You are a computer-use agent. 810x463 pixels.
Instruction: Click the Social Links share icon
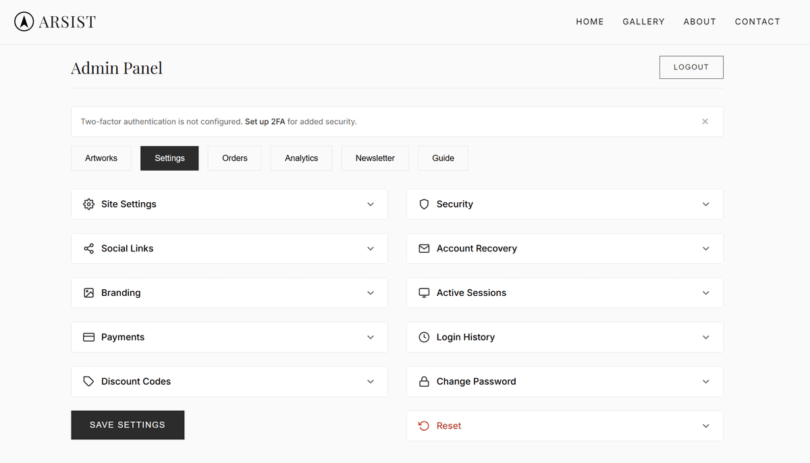pyautogui.click(x=88, y=248)
